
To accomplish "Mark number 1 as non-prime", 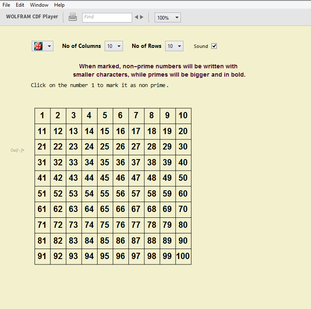I will [42, 116].
